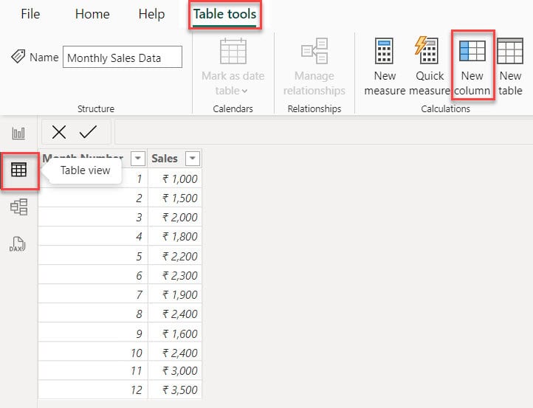
Task: Select the ₹ 1,500 sales cell
Action: (175, 198)
